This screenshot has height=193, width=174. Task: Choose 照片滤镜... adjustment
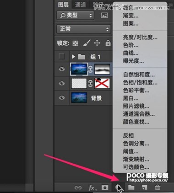pyautogui.click(x=136, y=106)
